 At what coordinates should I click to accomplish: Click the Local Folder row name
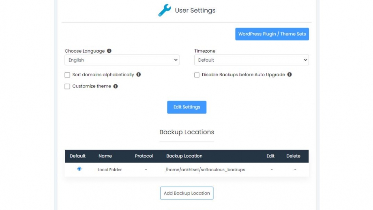(109, 169)
